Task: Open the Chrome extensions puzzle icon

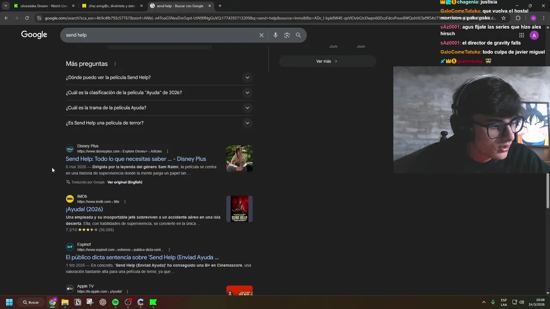Action: click(518, 18)
